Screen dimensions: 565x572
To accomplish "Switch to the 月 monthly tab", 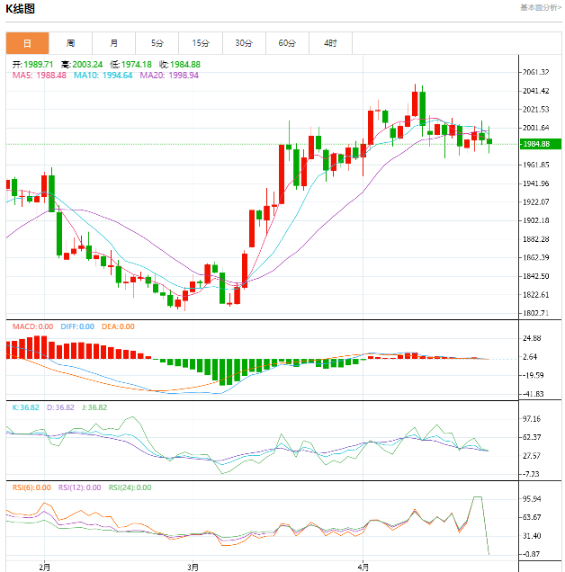I will click(114, 43).
